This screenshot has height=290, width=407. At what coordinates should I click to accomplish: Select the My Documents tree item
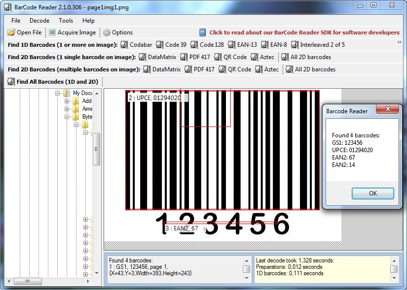82,93
